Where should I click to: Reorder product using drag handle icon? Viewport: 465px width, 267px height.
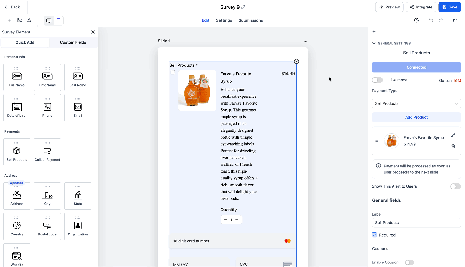[377, 141]
